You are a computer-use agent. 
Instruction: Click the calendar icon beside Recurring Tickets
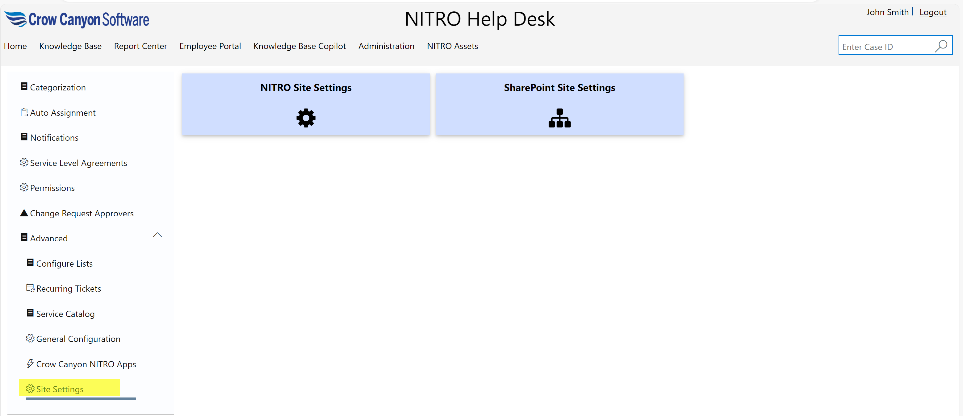coord(30,288)
